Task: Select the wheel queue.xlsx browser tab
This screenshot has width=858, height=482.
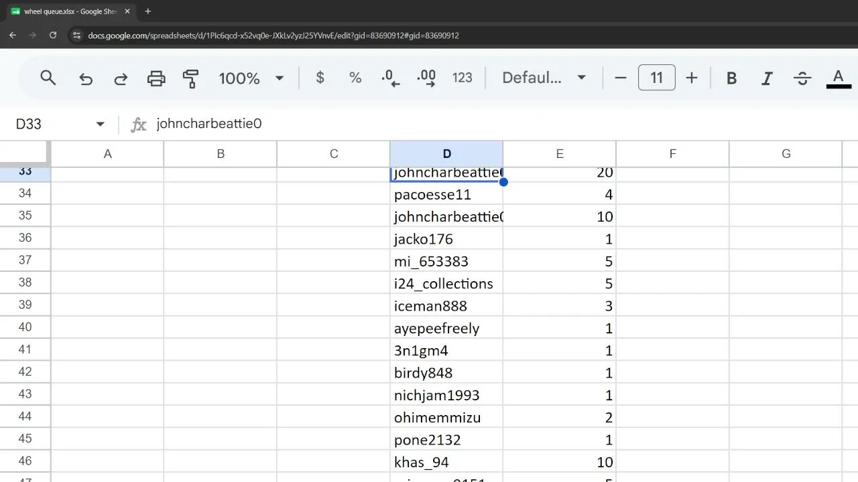Action: pos(70,11)
